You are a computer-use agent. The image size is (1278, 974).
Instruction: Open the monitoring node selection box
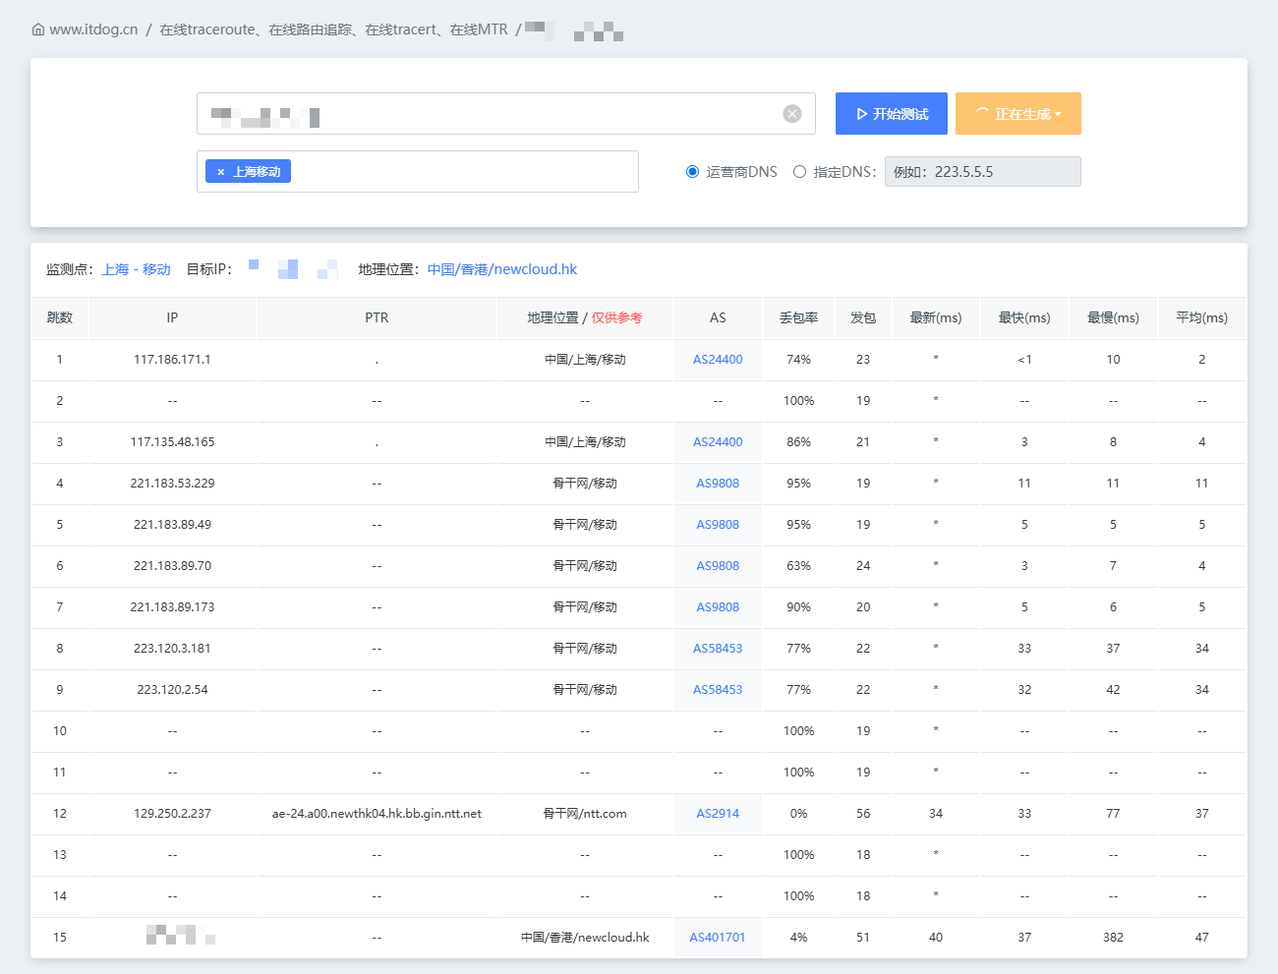[418, 171]
